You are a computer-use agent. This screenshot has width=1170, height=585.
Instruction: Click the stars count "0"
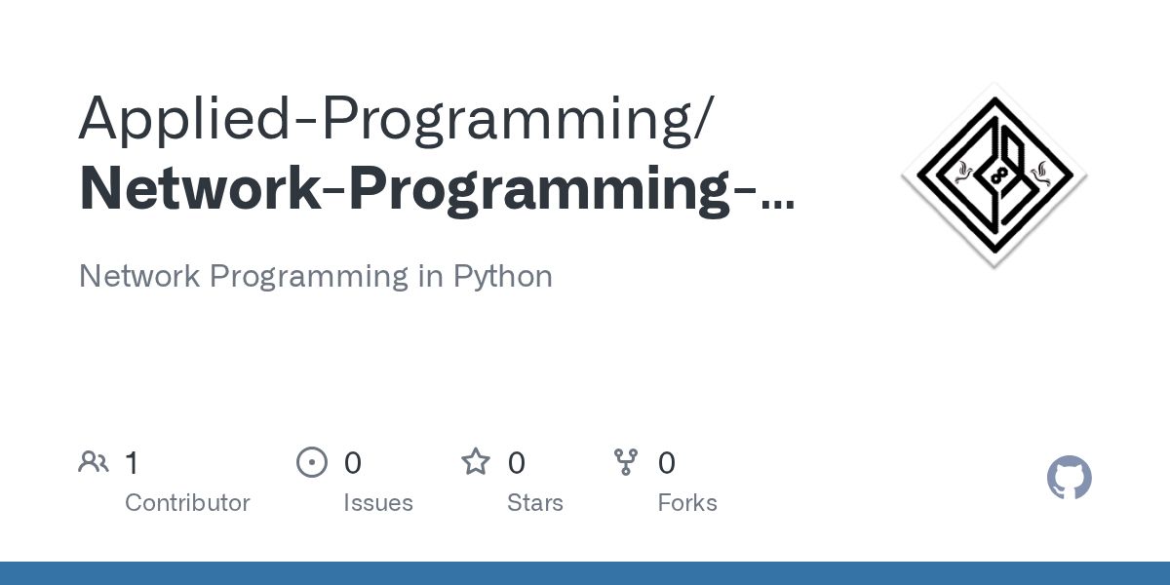[517, 463]
